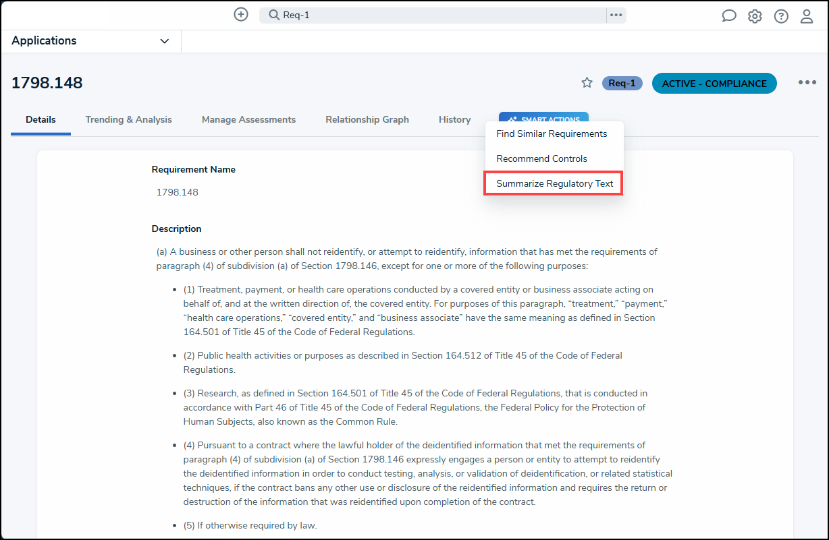The width and height of the screenshot is (829, 540).
Task: Select Summarize Regulatory Text option
Action: click(x=554, y=183)
